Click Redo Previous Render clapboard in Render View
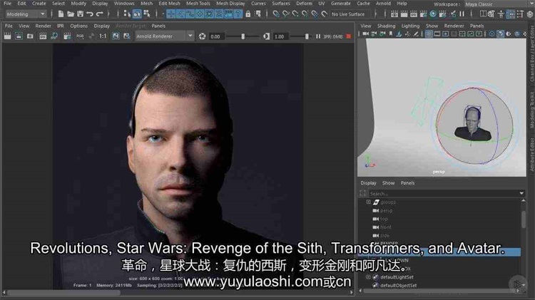 (x=7, y=36)
